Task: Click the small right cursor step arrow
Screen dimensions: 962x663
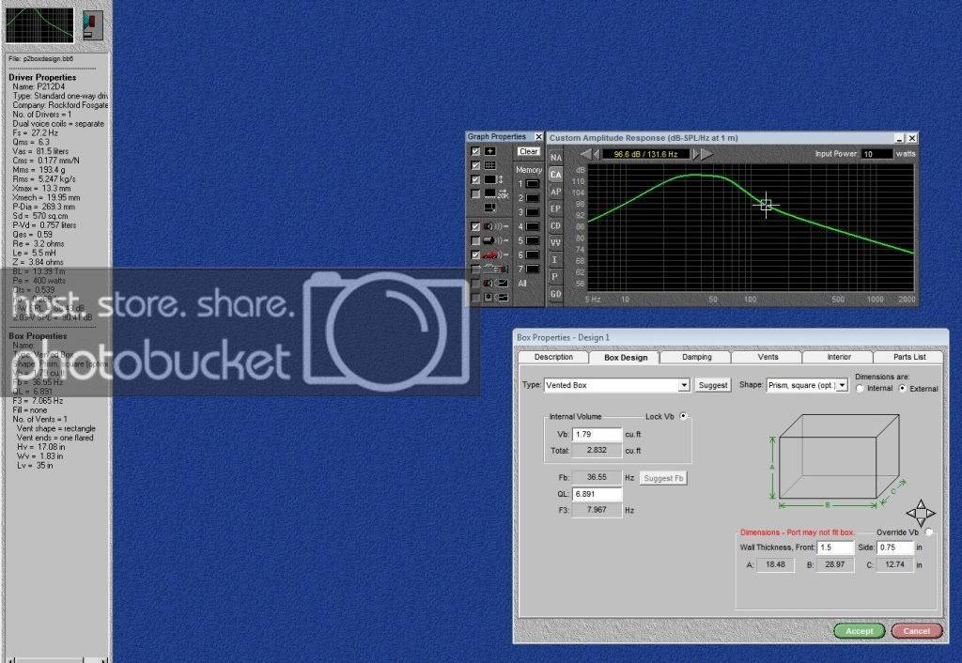Action: [x=696, y=154]
